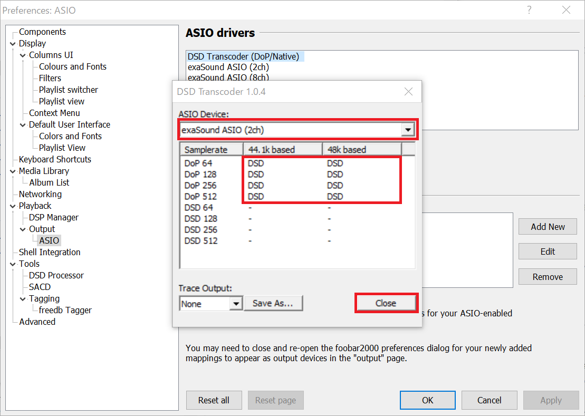Select Playlist View under Default User Interface

point(62,148)
